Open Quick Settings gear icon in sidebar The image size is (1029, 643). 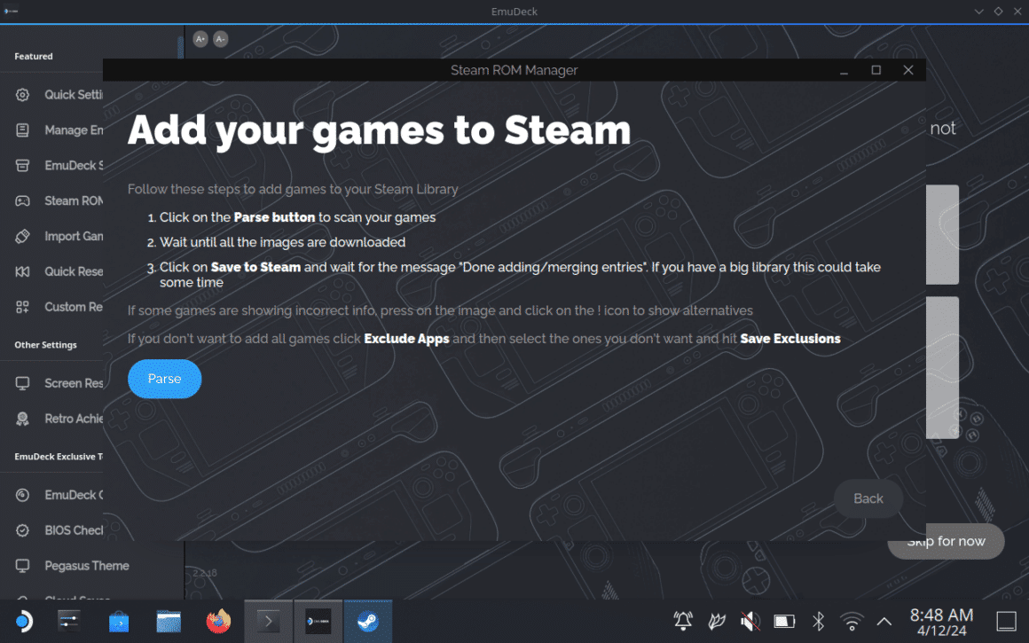tap(22, 95)
